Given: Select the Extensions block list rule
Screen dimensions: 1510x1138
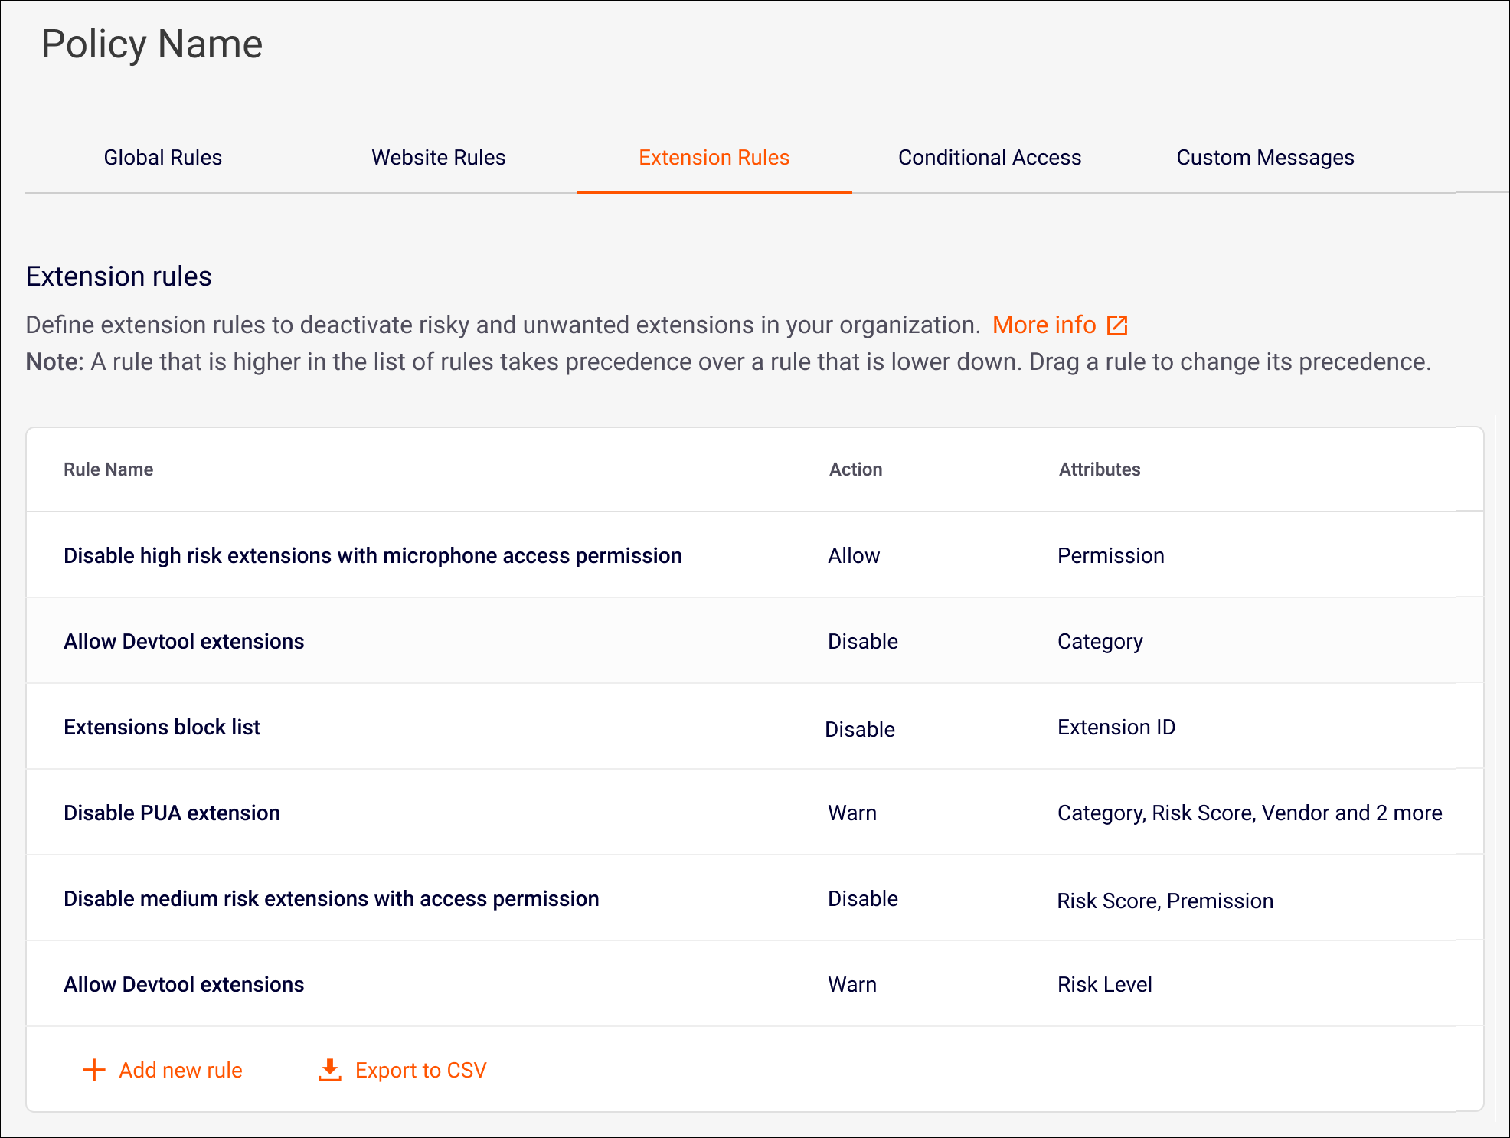Looking at the screenshot, I should pos(162,727).
